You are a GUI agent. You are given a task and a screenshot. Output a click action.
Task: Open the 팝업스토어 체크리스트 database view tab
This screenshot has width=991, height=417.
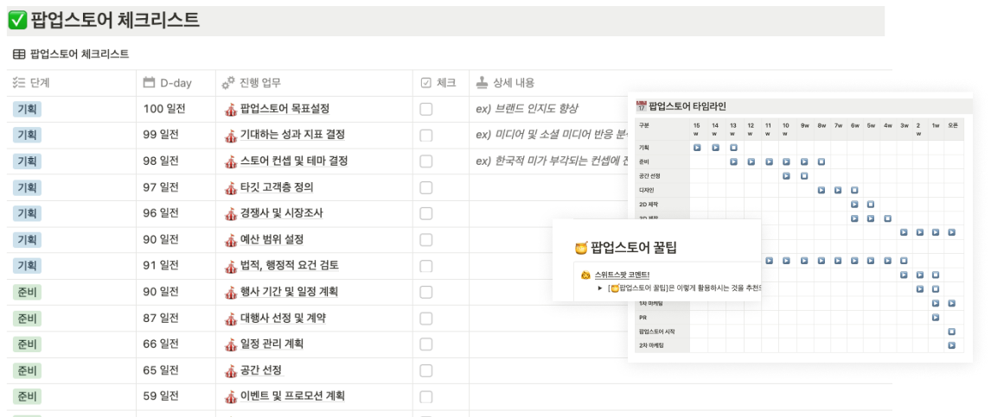coord(72,54)
